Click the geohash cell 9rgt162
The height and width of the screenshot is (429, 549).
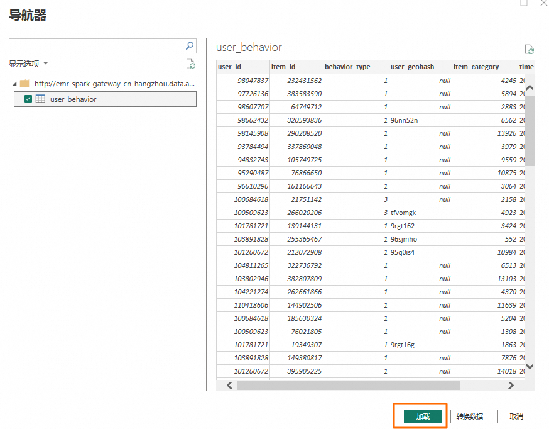coord(420,226)
